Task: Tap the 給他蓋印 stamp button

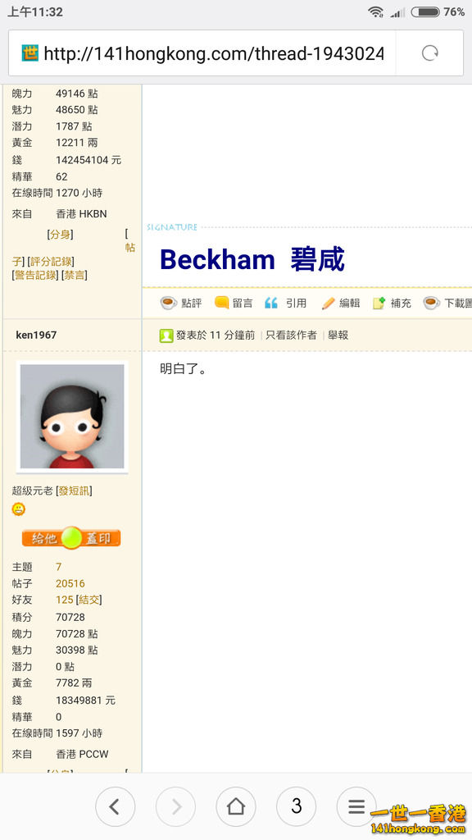Action: click(x=71, y=538)
